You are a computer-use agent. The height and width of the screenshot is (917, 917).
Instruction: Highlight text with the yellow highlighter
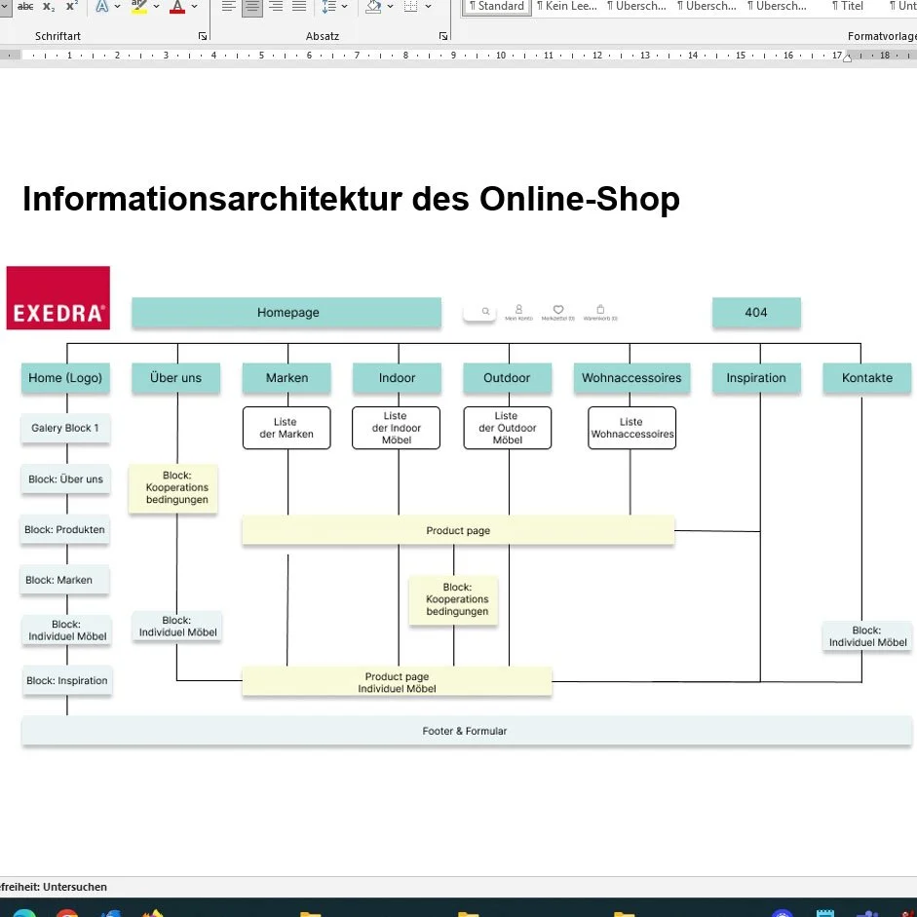(139, 7)
